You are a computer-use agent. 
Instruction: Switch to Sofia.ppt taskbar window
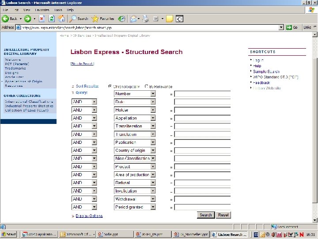[115, 234]
